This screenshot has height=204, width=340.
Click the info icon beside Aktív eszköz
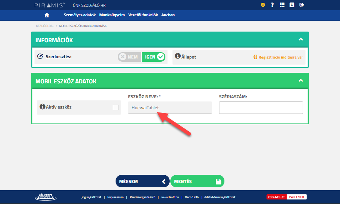point(42,106)
